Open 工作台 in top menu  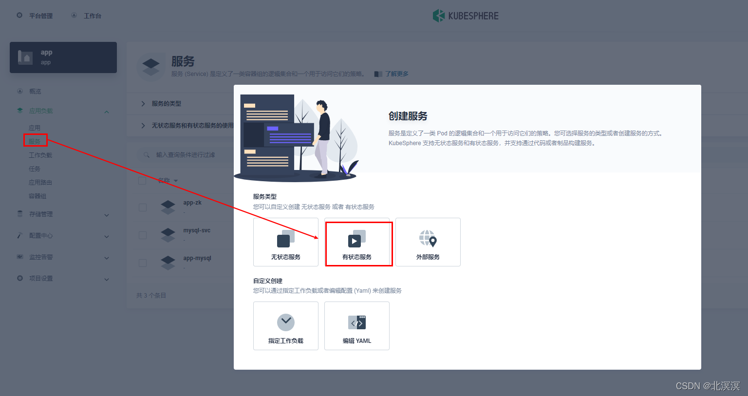pos(93,16)
